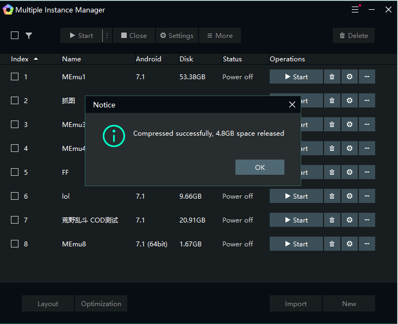Screen dimensions: 398x324
Task: Open the More toolbar menu
Action: tap(220, 36)
